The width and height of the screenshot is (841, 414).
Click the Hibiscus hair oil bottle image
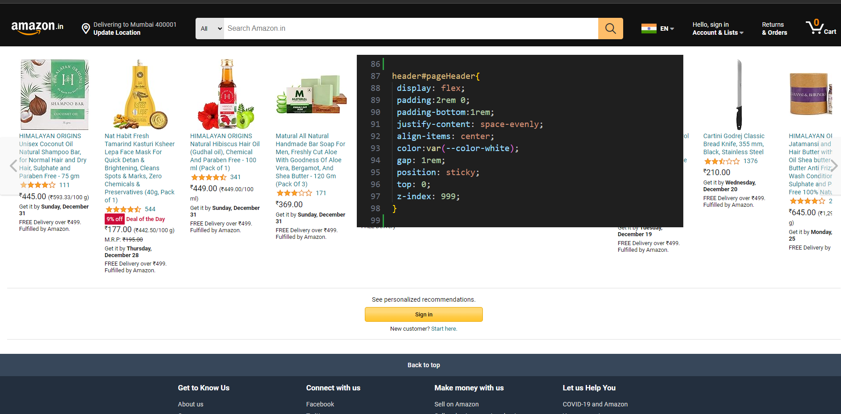pos(226,94)
